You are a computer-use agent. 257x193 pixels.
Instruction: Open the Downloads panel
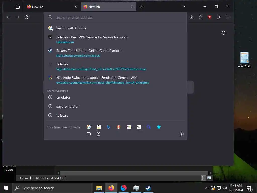click(191, 17)
